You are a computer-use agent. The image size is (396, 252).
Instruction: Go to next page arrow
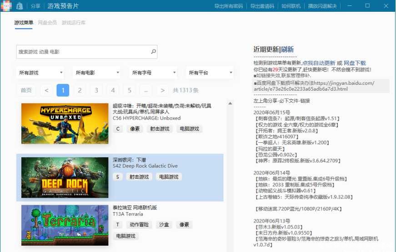(x=163, y=90)
